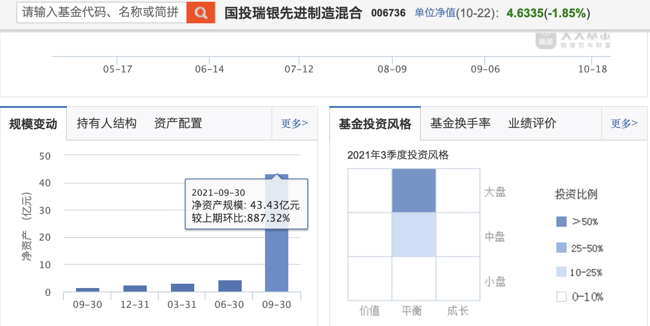Viewport: 650px width, 326px height.
Task: Open 更多> link in the scale panel
Action: (x=294, y=123)
